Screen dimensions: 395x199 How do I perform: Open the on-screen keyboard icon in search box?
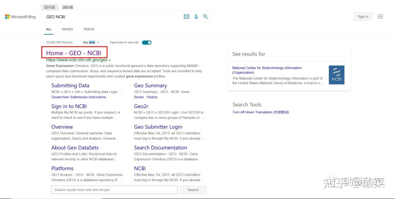pyautogui.click(x=187, y=16)
